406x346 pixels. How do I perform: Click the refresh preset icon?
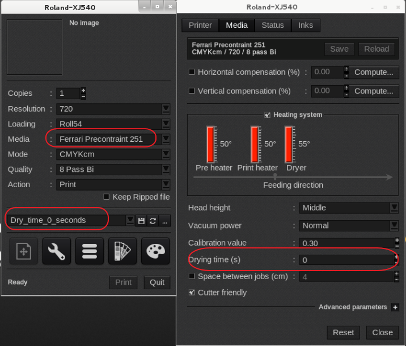point(153,221)
